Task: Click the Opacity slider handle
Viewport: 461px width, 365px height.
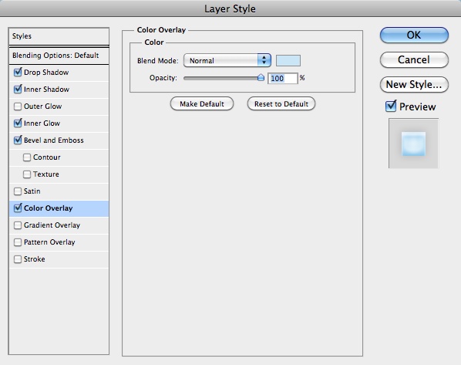Action: click(x=261, y=78)
